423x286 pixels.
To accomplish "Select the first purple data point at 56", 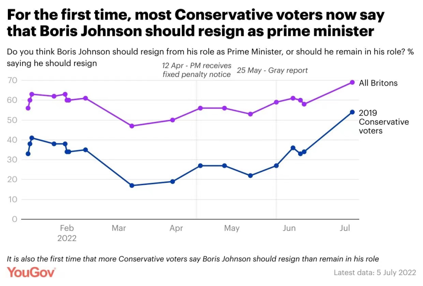I will coord(28,108).
